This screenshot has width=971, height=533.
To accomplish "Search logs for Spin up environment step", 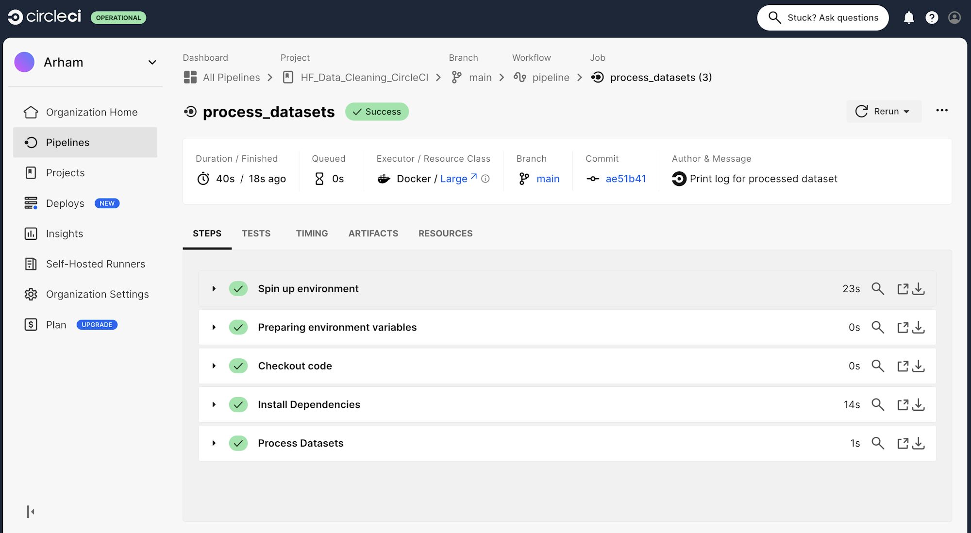I will (878, 288).
